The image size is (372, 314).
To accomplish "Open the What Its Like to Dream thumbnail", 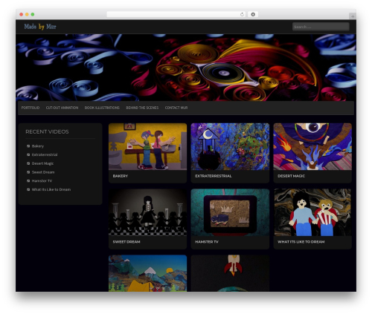I will [x=312, y=212].
